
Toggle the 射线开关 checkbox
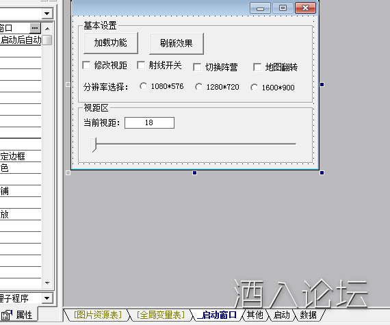[x=141, y=66]
